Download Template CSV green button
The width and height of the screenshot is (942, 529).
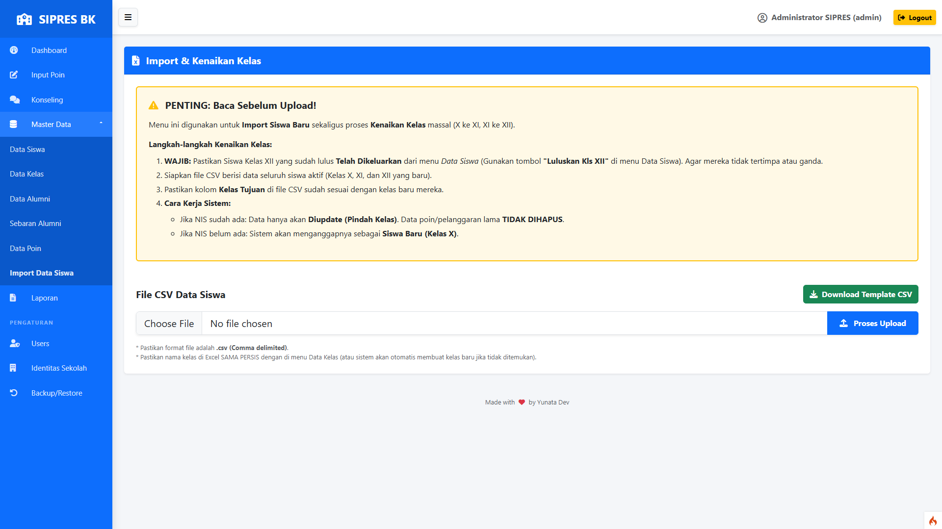click(x=860, y=295)
